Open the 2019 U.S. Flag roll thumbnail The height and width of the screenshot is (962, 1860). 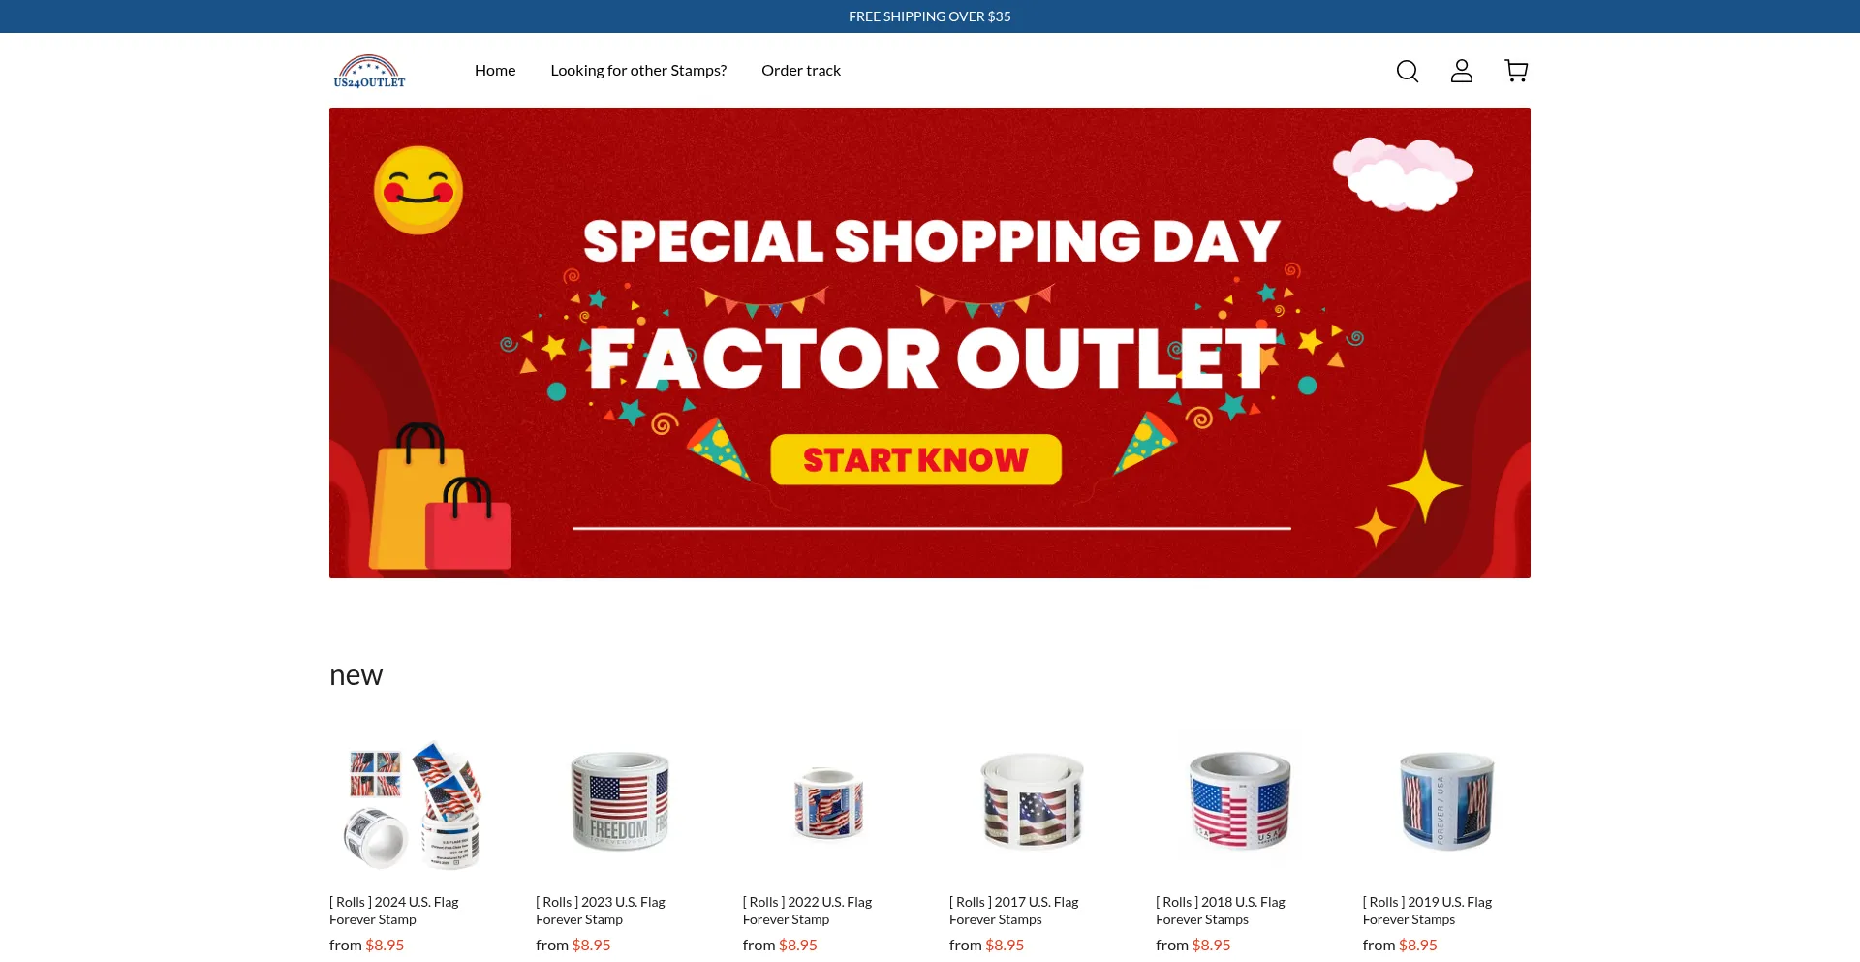tap(1446, 805)
